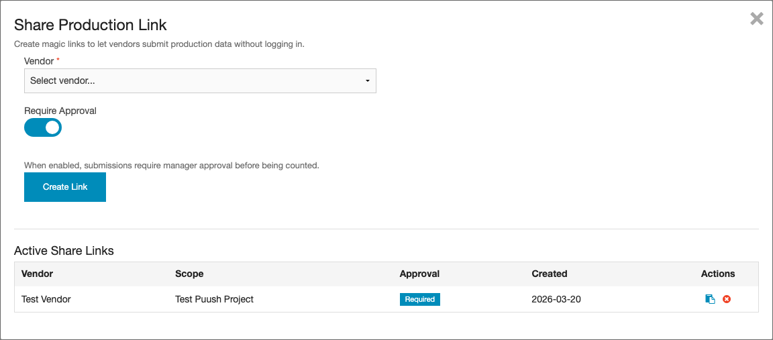This screenshot has height=340, width=773.
Task: Disable the Require Approval toggle switch
Action: point(43,127)
